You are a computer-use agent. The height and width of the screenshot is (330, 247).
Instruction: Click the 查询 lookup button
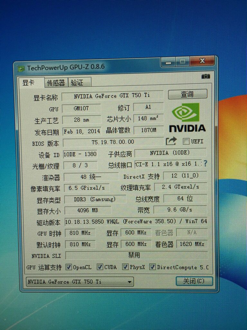pos(188,94)
